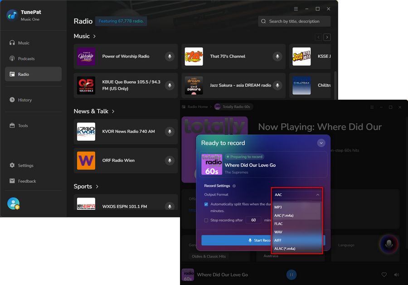Screen dimensions: 408x285
Task: Click the bottom player station thumbnail
Action: [x=188, y=275]
